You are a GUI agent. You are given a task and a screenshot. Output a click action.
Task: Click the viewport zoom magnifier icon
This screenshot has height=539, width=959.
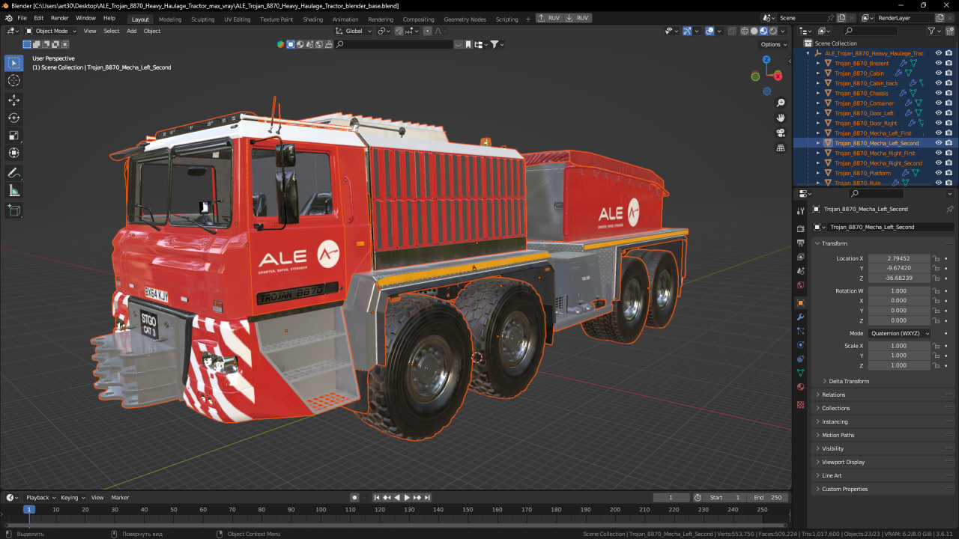tap(781, 103)
